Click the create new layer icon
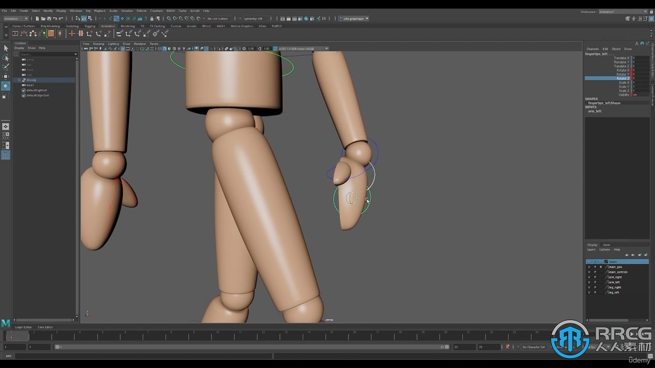The height and width of the screenshot is (368, 655). point(640,255)
